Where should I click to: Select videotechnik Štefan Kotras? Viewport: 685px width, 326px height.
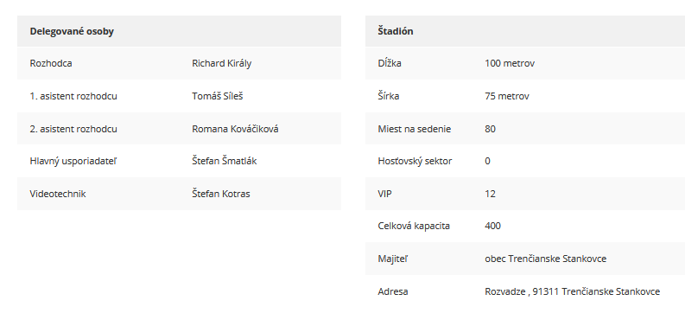click(220, 194)
